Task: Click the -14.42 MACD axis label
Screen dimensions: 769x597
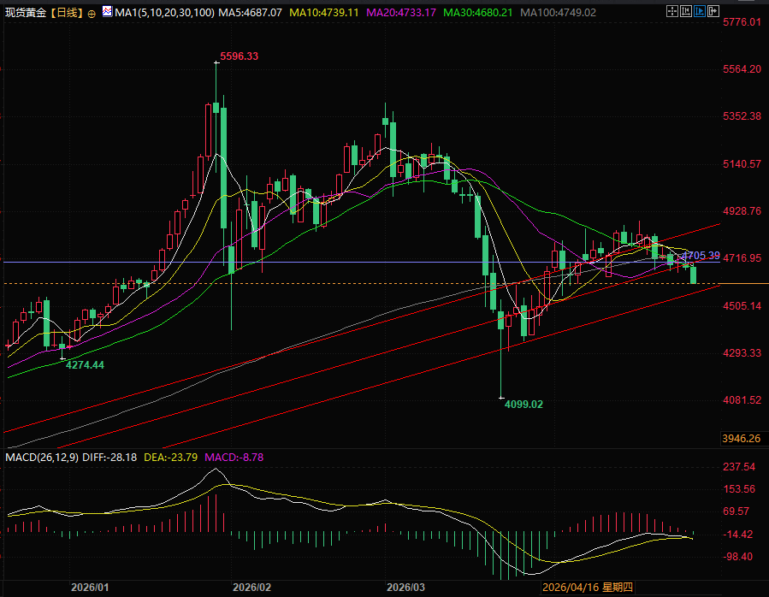Action: (738, 535)
